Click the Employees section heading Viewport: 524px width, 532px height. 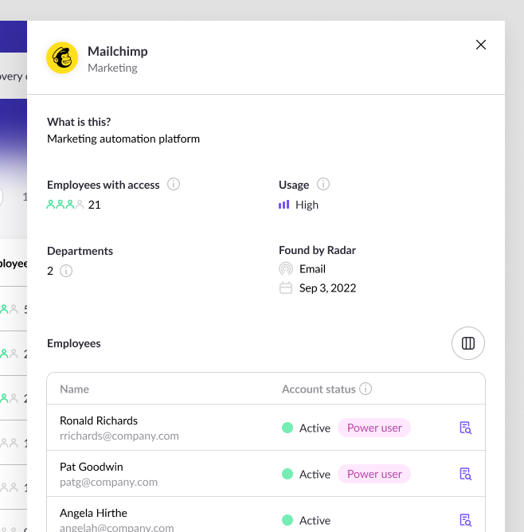point(74,343)
